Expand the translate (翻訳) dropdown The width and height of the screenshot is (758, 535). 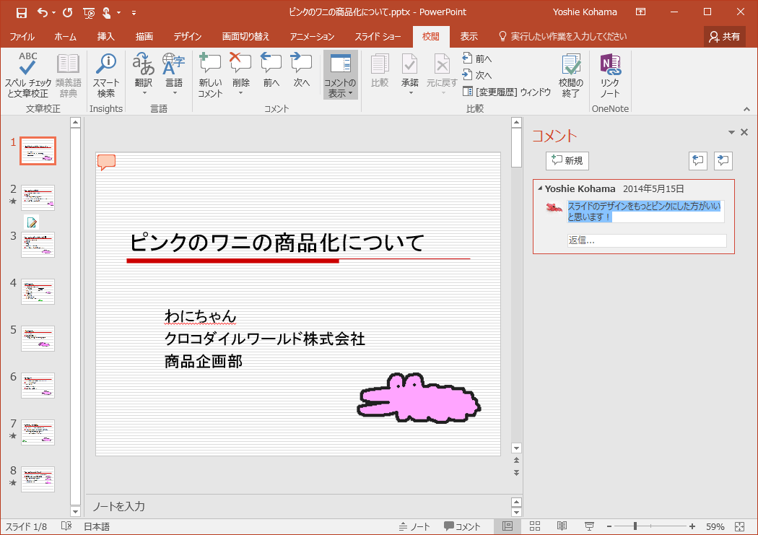point(144,92)
